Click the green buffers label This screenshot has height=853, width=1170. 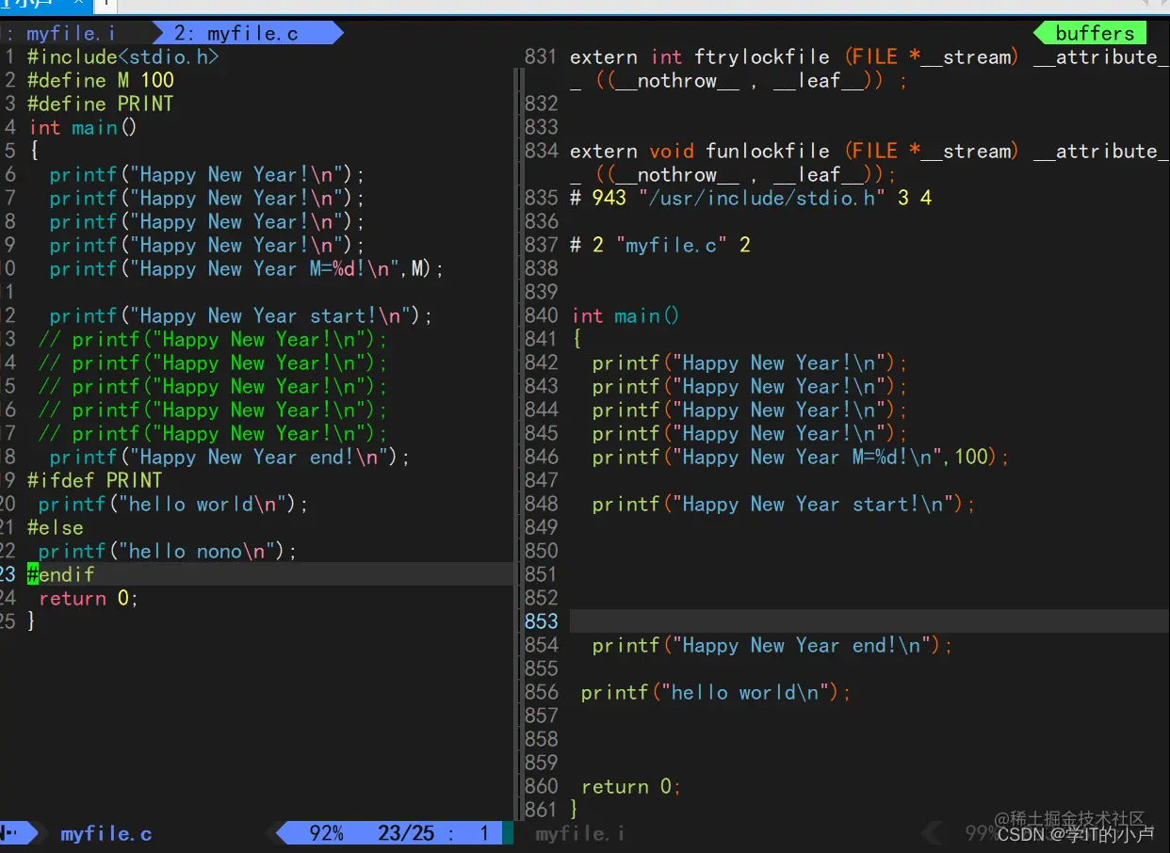pyautogui.click(x=1095, y=33)
